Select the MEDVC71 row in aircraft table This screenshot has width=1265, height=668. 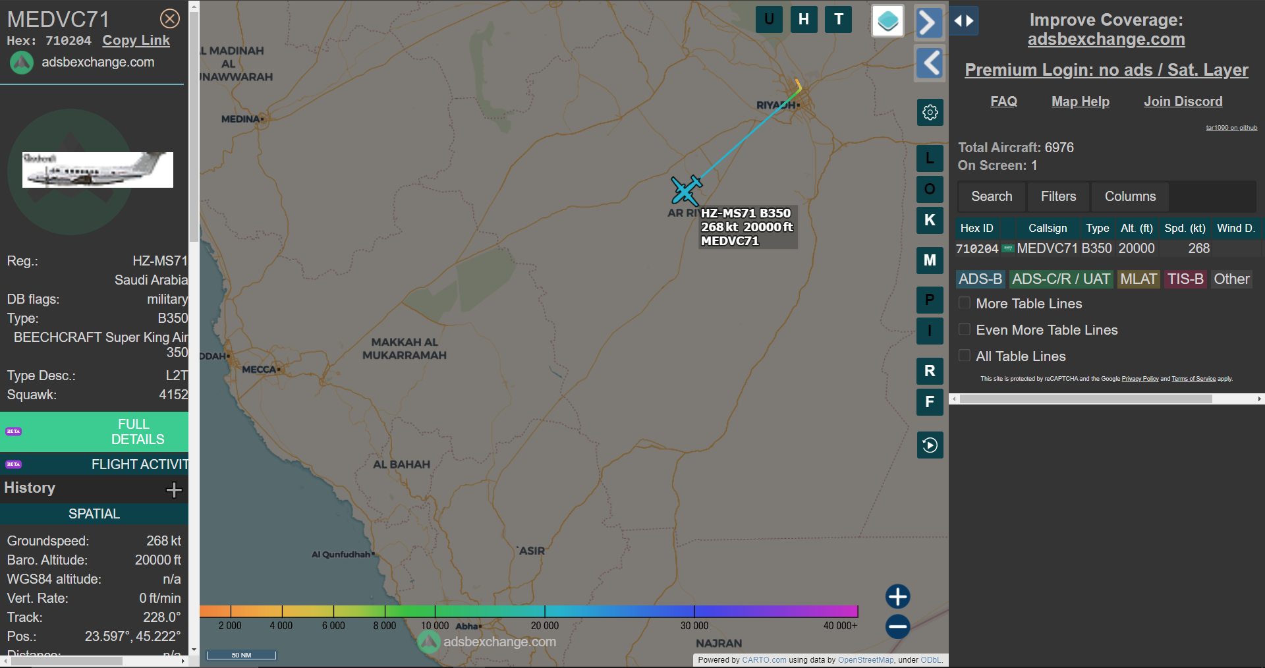coord(1108,248)
